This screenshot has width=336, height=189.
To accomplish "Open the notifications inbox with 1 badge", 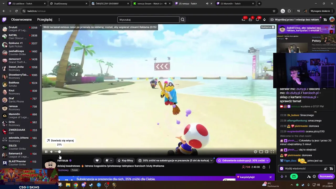I will 250,19.
